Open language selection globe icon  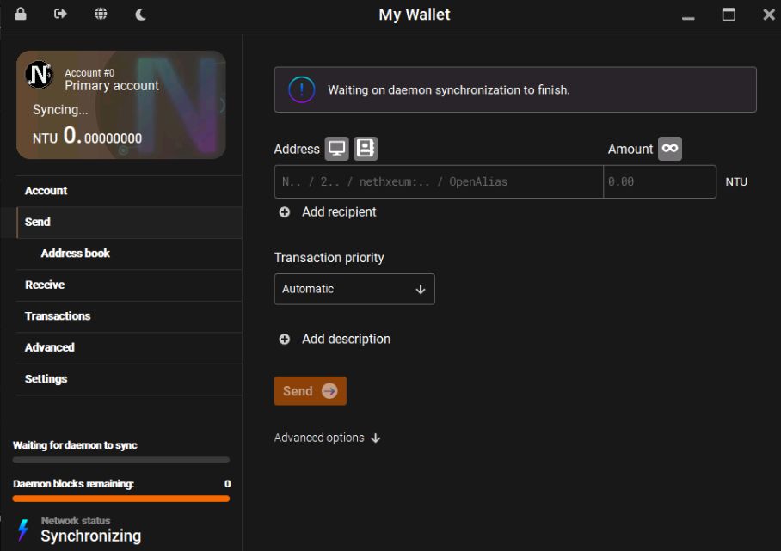[101, 14]
